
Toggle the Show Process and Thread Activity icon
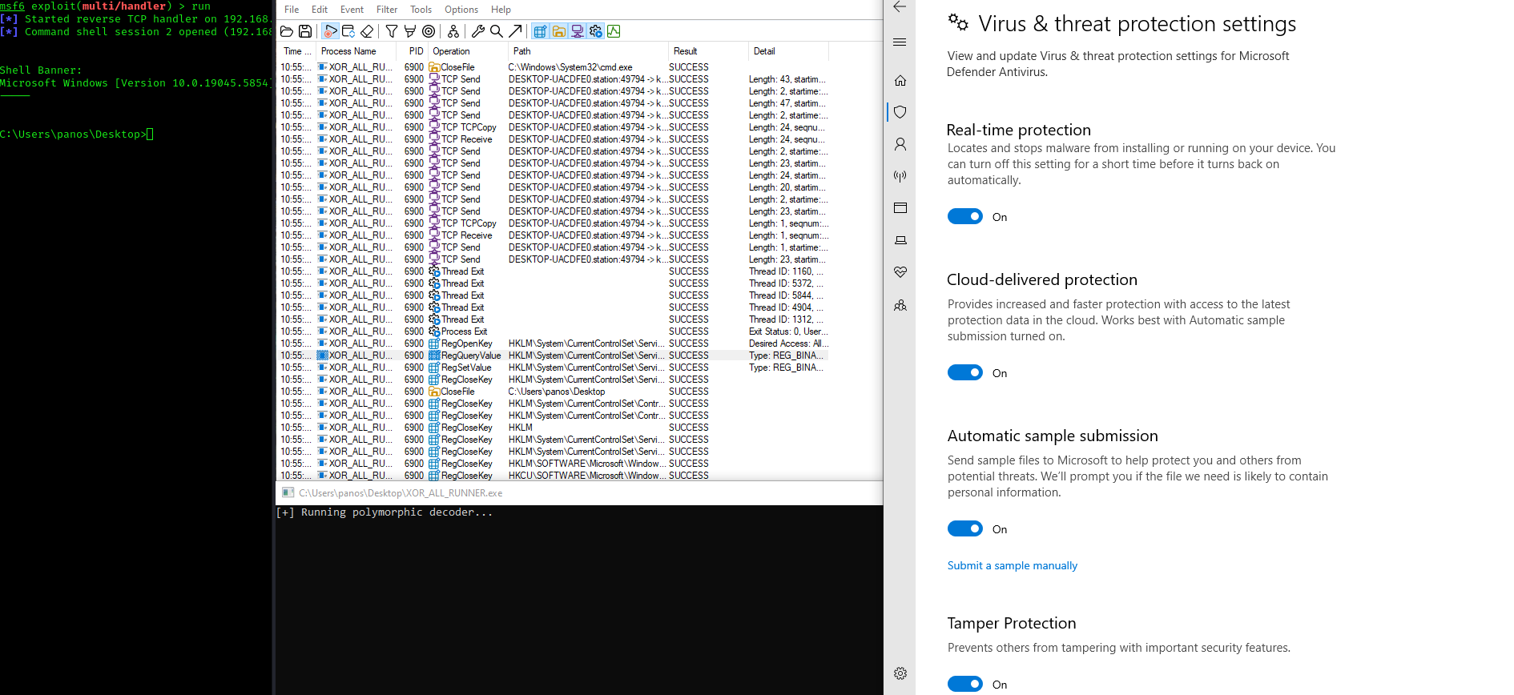tap(595, 31)
